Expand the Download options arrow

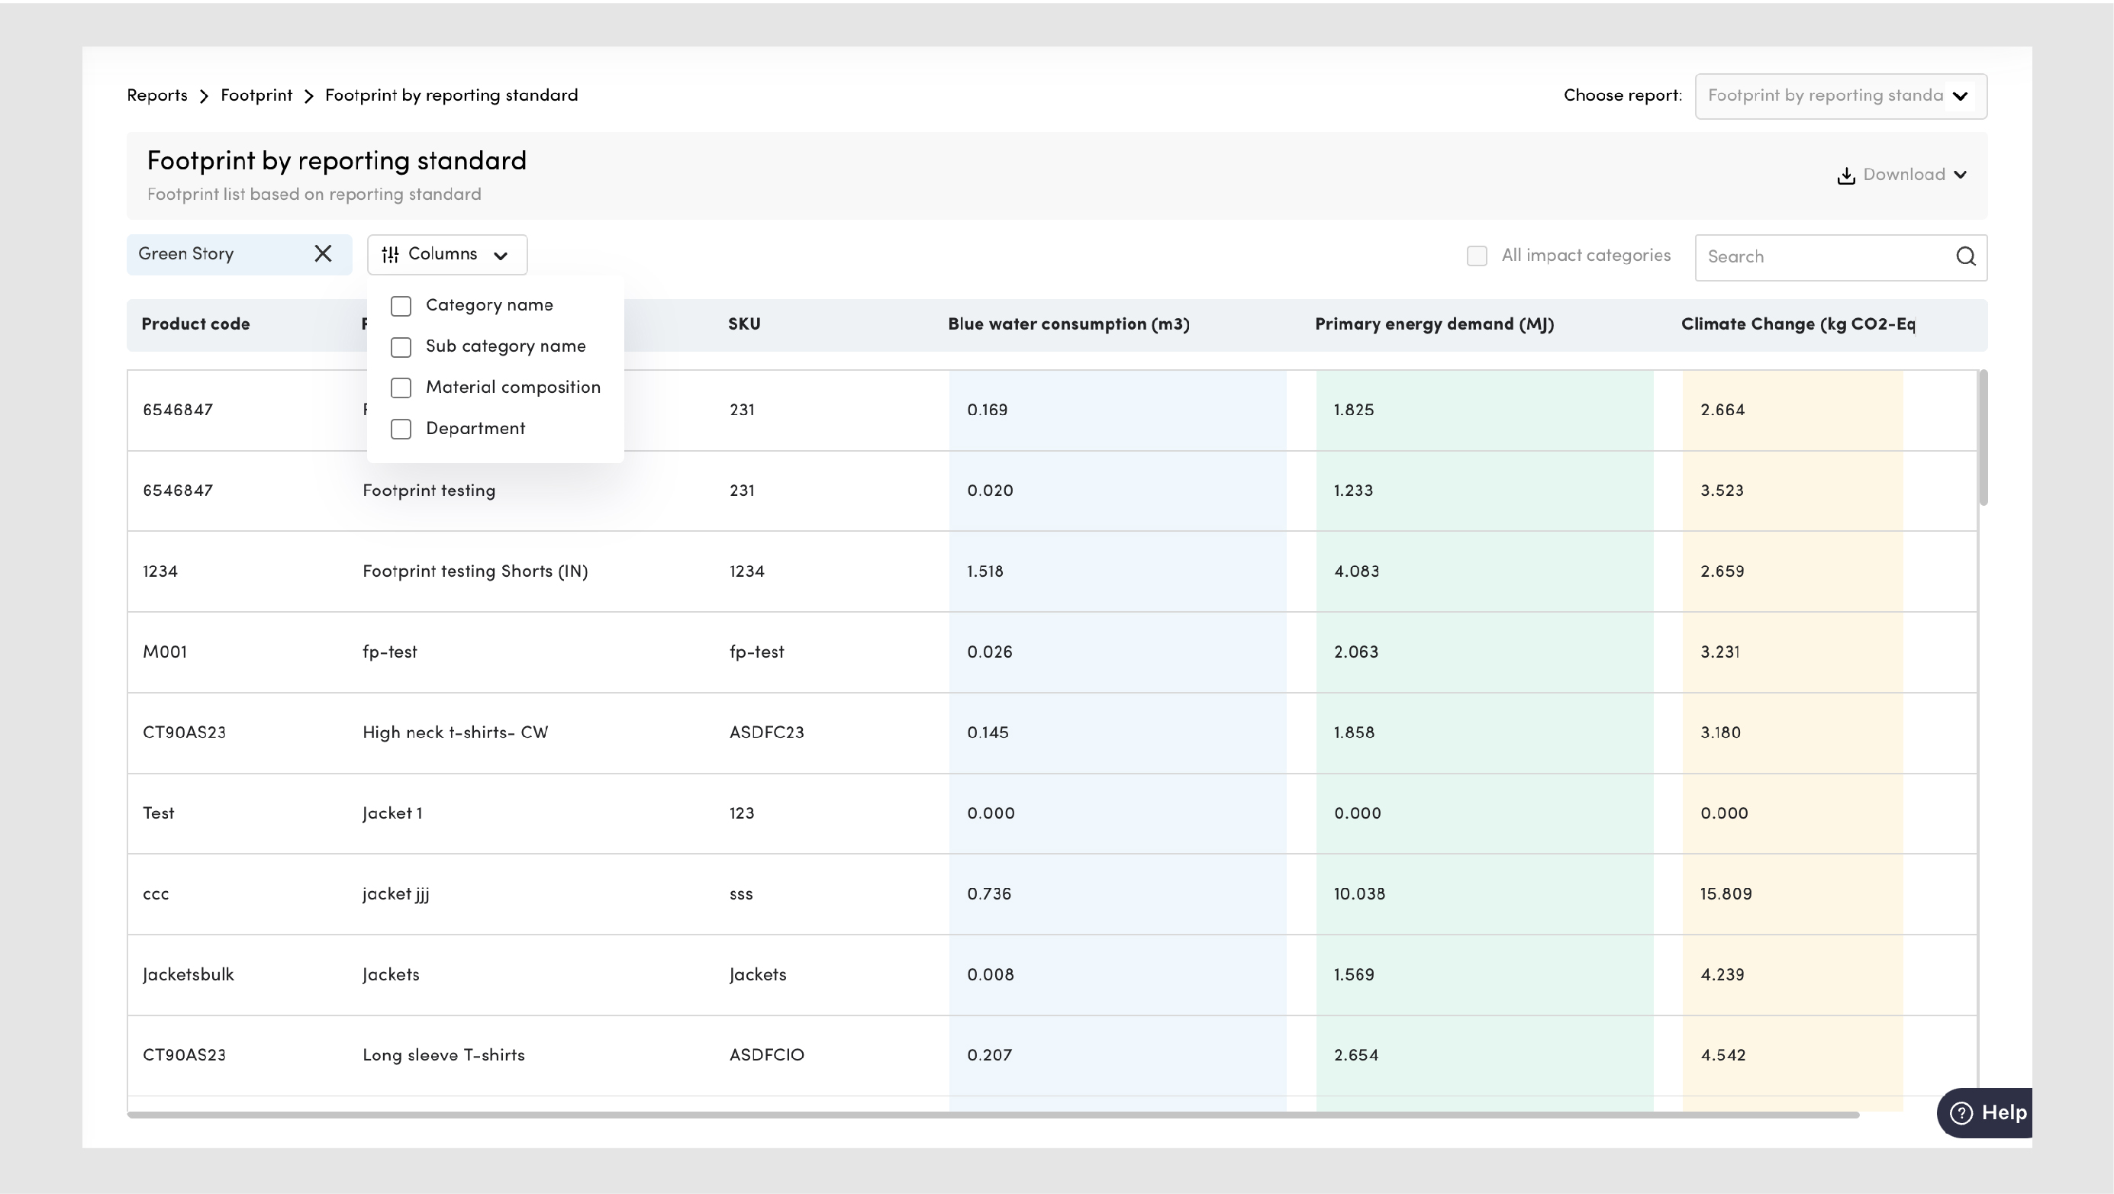pos(1961,175)
